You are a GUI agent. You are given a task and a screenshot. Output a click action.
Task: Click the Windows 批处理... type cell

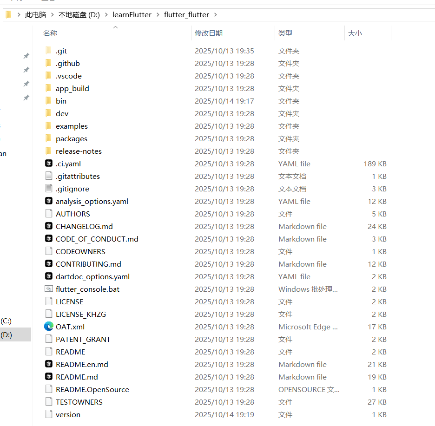pos(308,289)
